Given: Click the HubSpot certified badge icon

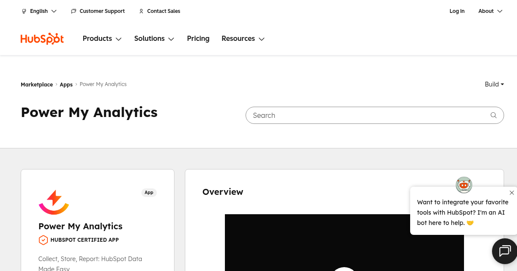Looking at the screenshot, I should point(43,240).
